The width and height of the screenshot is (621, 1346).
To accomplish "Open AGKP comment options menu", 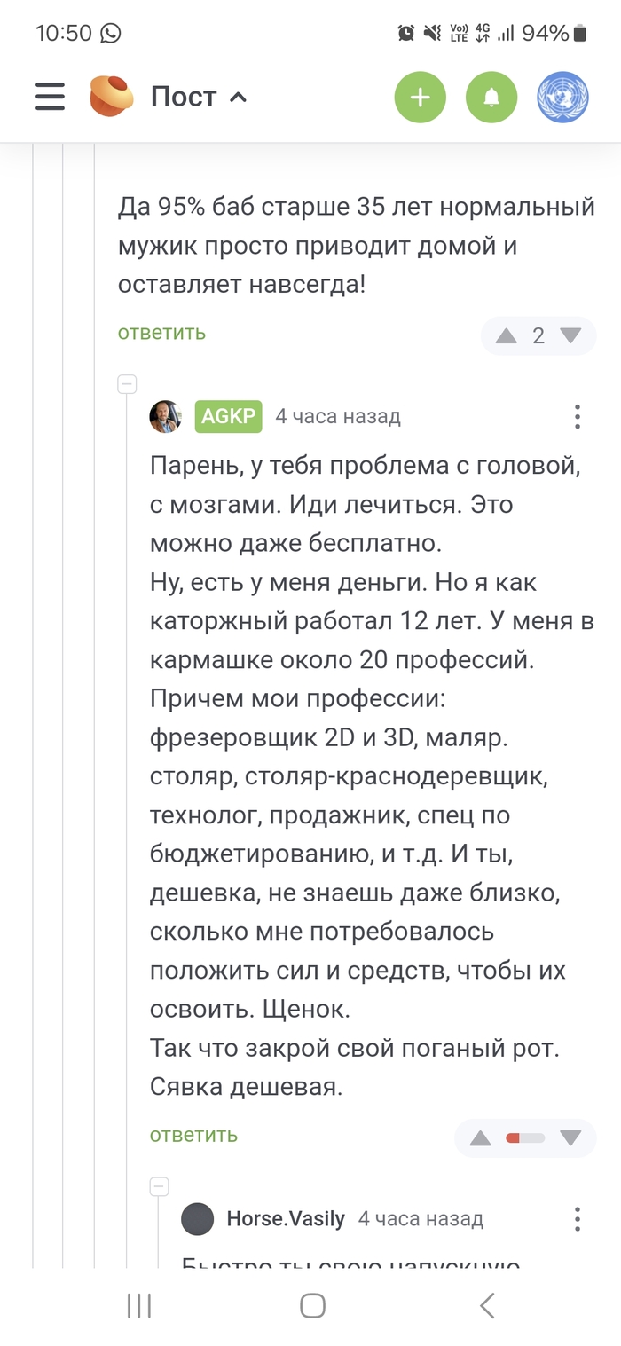I will tap(577, 416).
